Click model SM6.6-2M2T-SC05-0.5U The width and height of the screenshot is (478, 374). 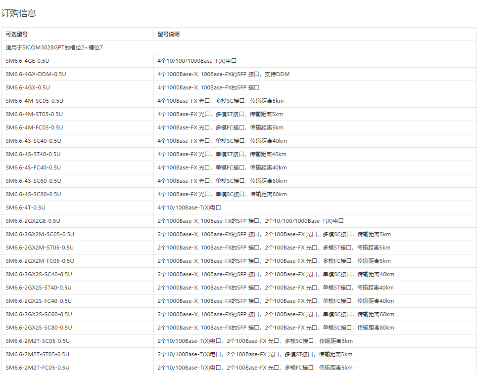38,341
